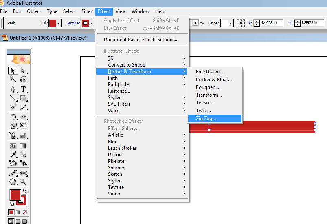Expand the Brush Strokes submenu
The width and height of the screenshot is (327, 224).
coord(142,148)
